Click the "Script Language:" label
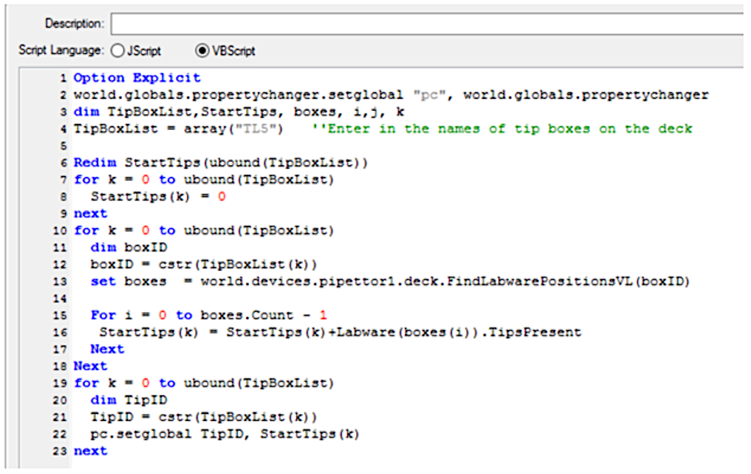The height and width of the screenshot is (474, 751). (x=61, y=50)
